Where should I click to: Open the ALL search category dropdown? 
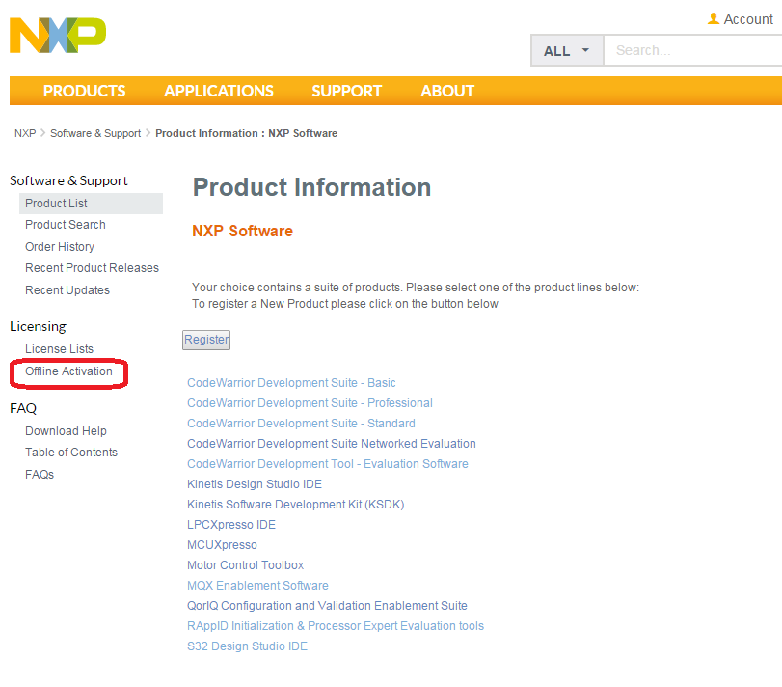[567, 50]
